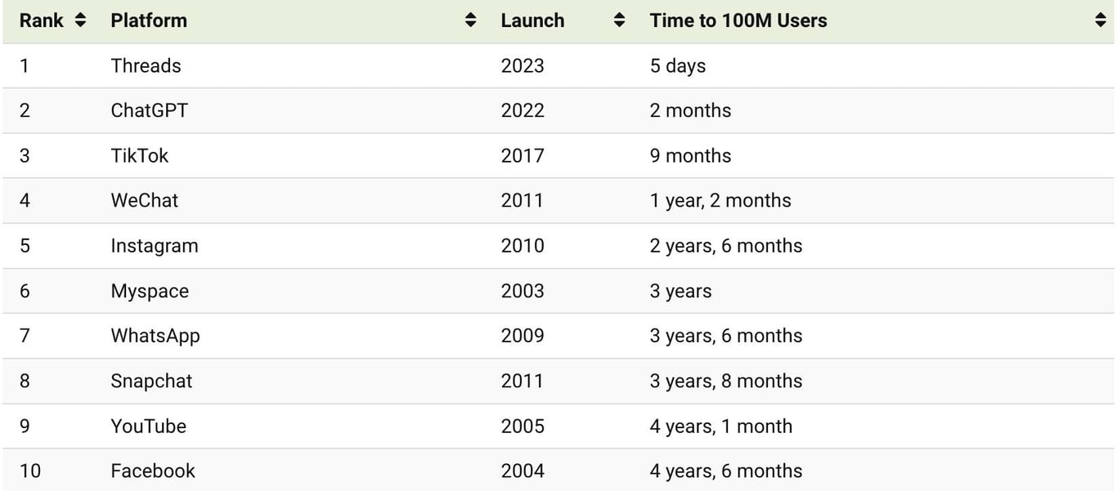Select the Rank column header label
This screenshot has width=1117, height=491.
[x=42, y=21]
